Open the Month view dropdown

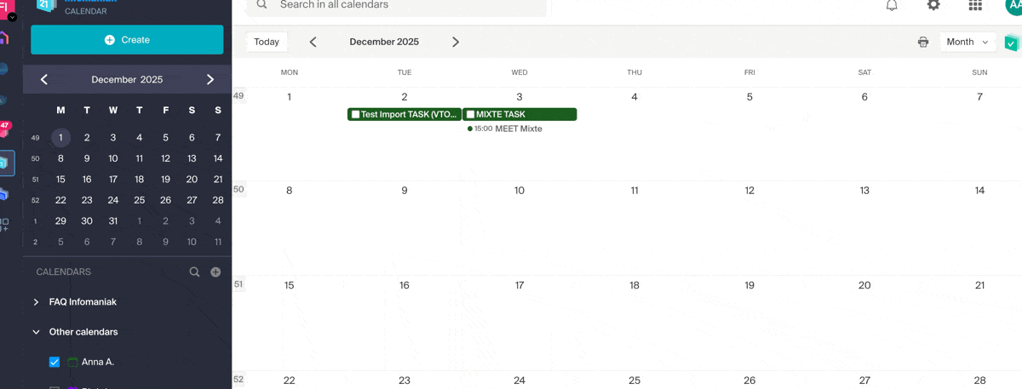coord(967,42)
